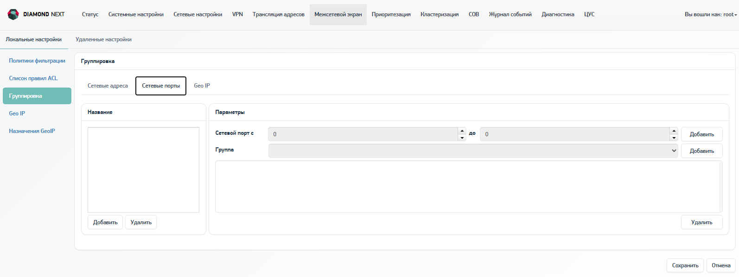Select Группировка in the sidebar

pos(37,96)
